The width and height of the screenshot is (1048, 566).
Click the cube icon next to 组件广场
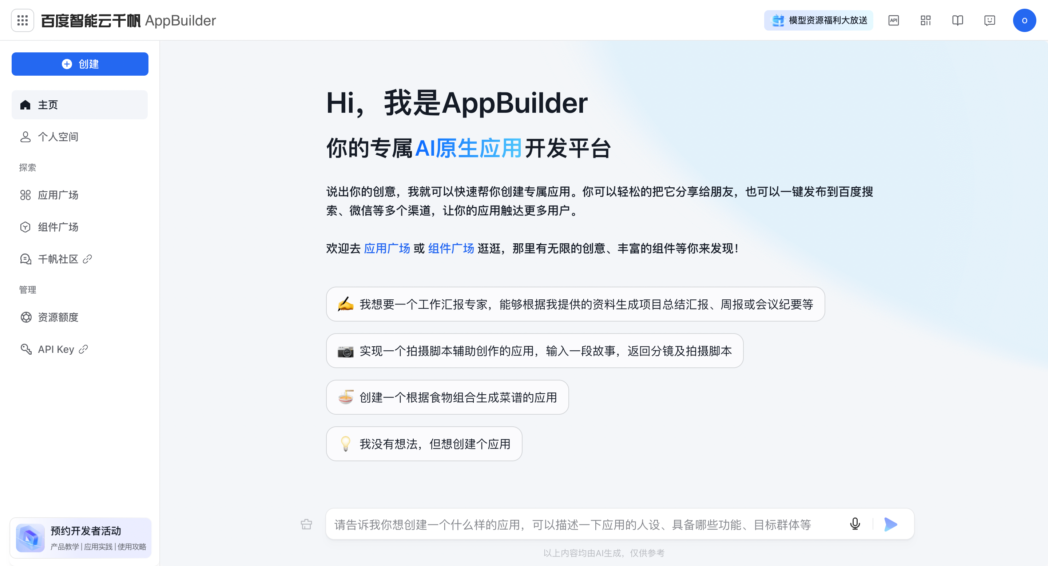tap(25, 227)
